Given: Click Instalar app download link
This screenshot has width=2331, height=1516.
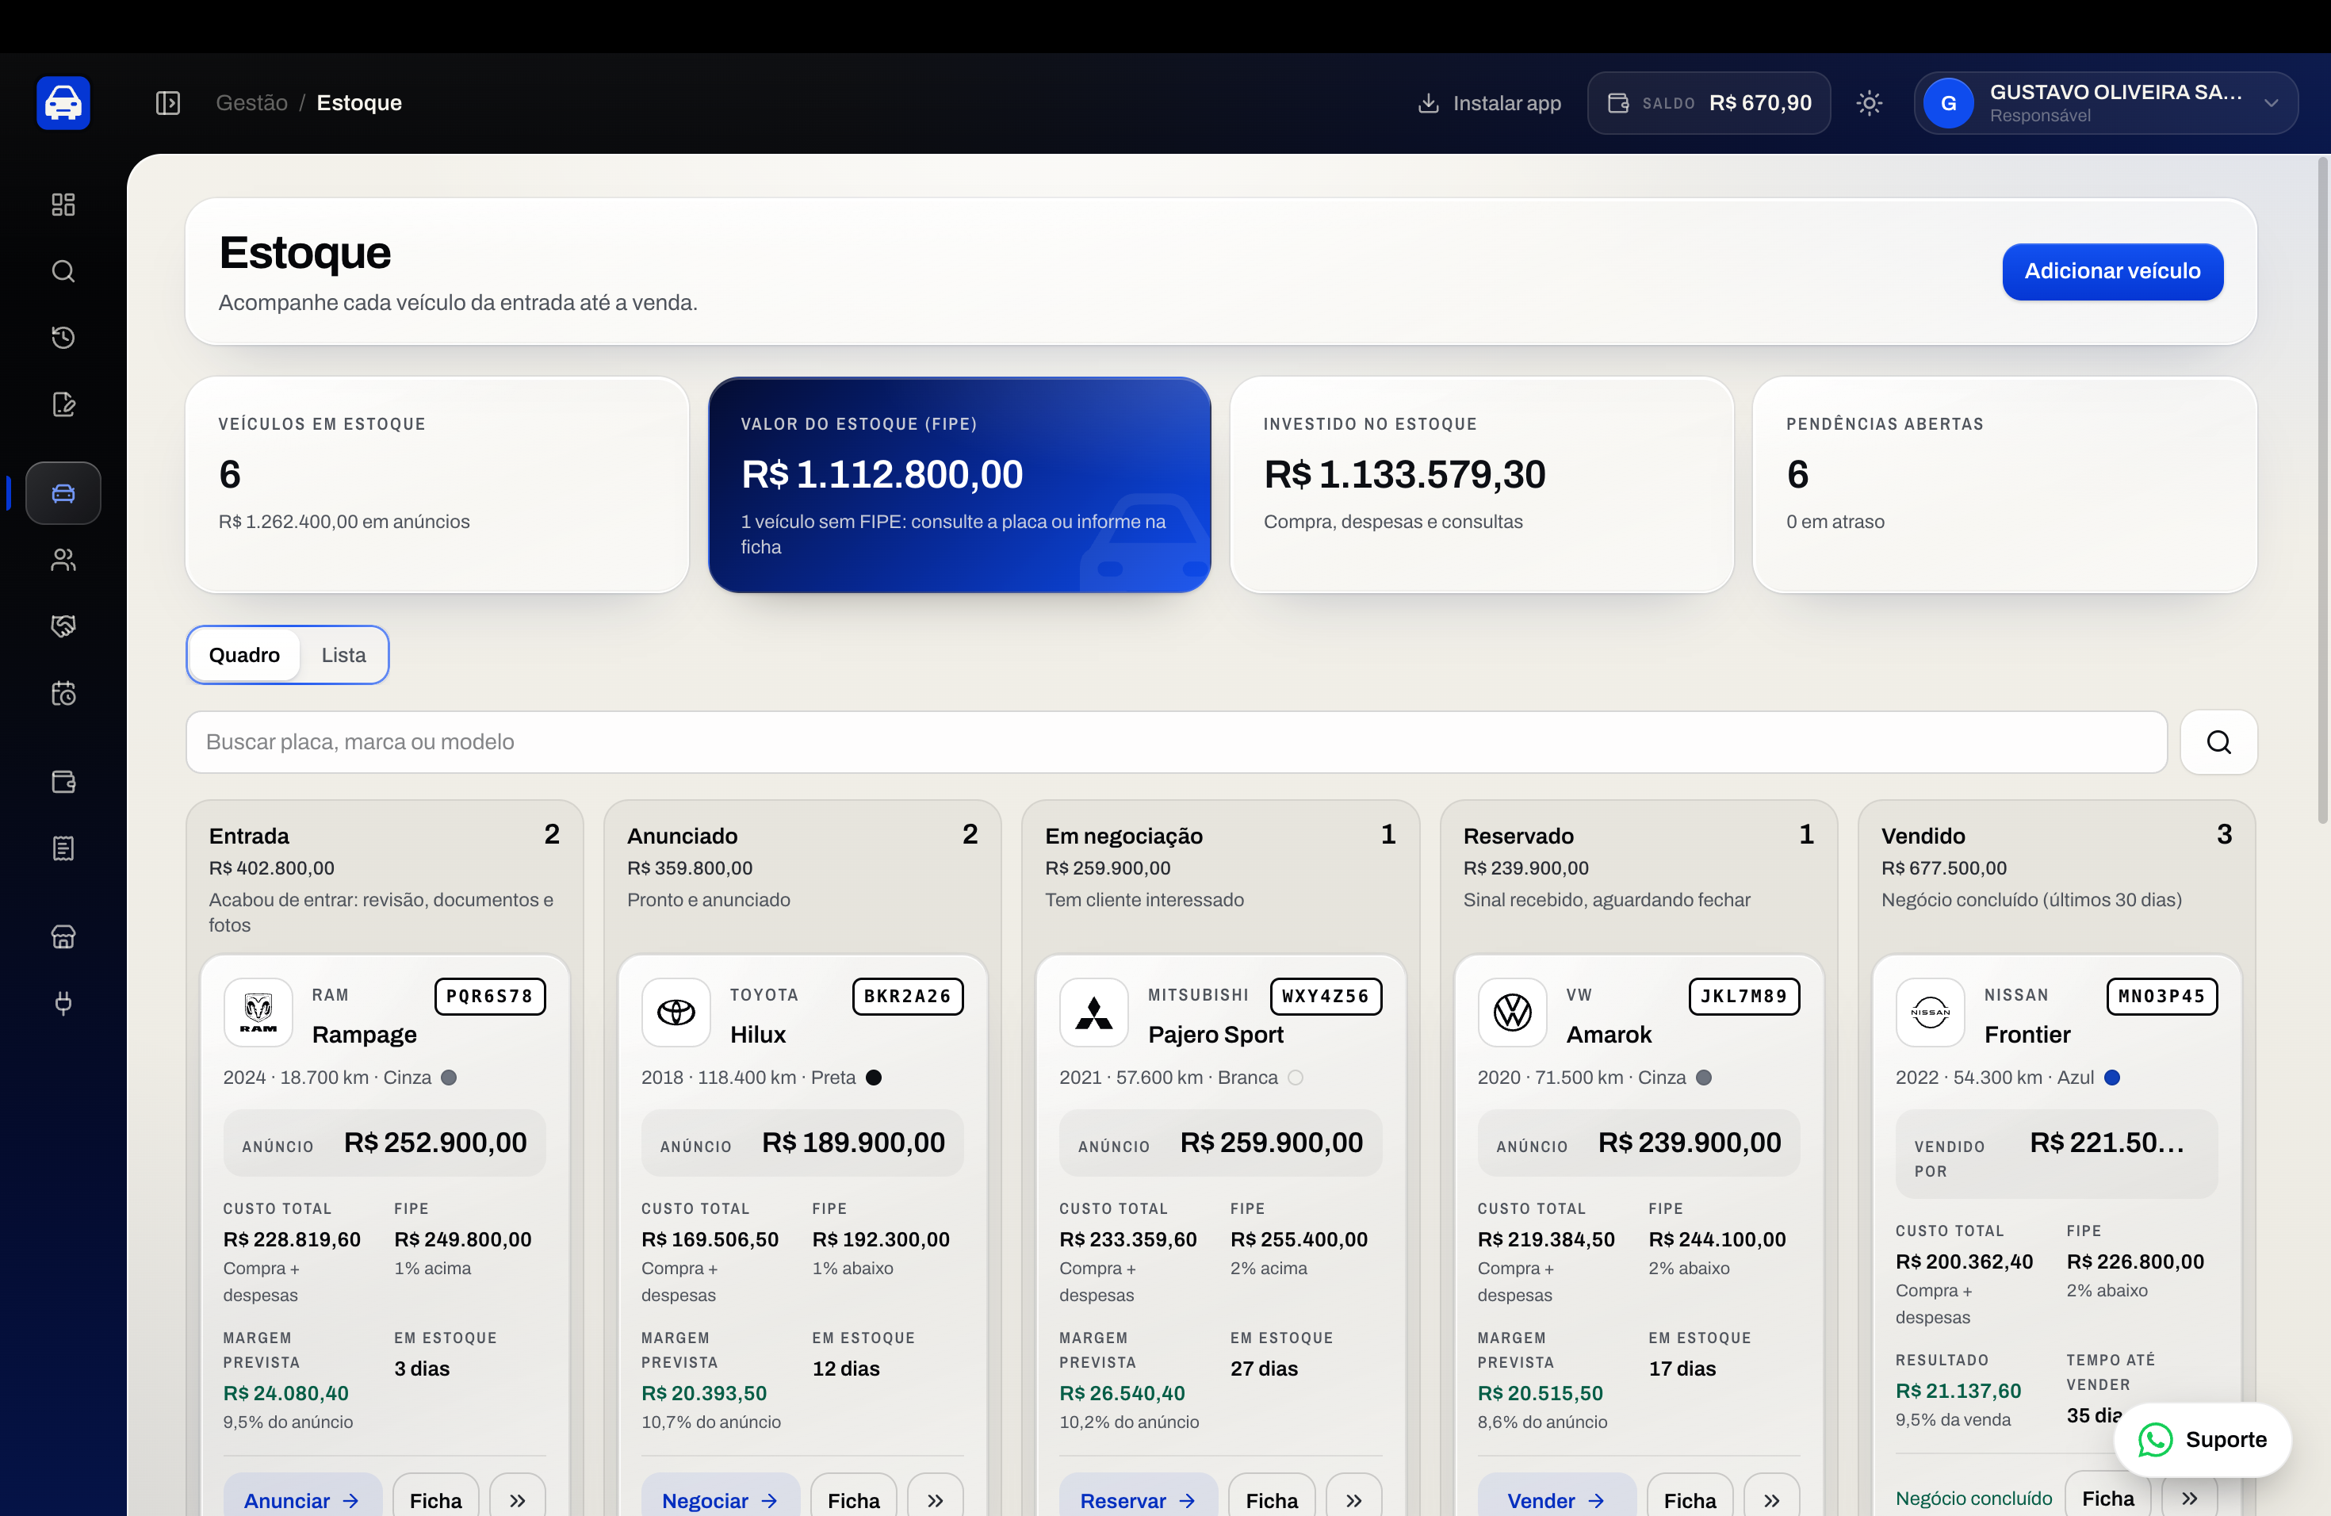Looking at the screenshot, I should point(1489,103).
